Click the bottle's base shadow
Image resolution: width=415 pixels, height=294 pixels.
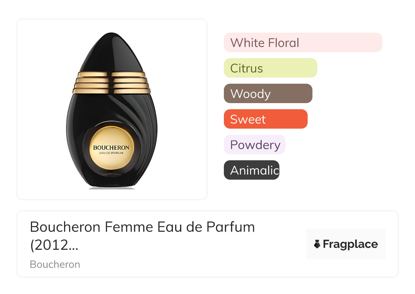[112, 188]
